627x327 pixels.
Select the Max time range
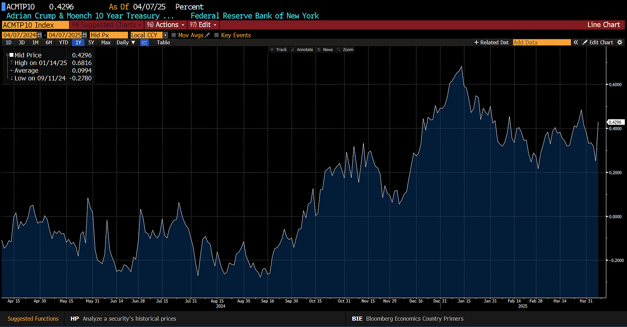tap(106, 42)
